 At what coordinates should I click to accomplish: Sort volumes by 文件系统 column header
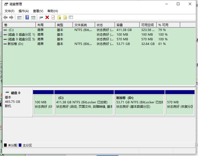[84, 25]
